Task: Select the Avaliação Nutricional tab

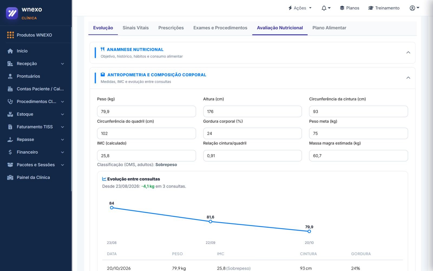Action: point(280,28)
